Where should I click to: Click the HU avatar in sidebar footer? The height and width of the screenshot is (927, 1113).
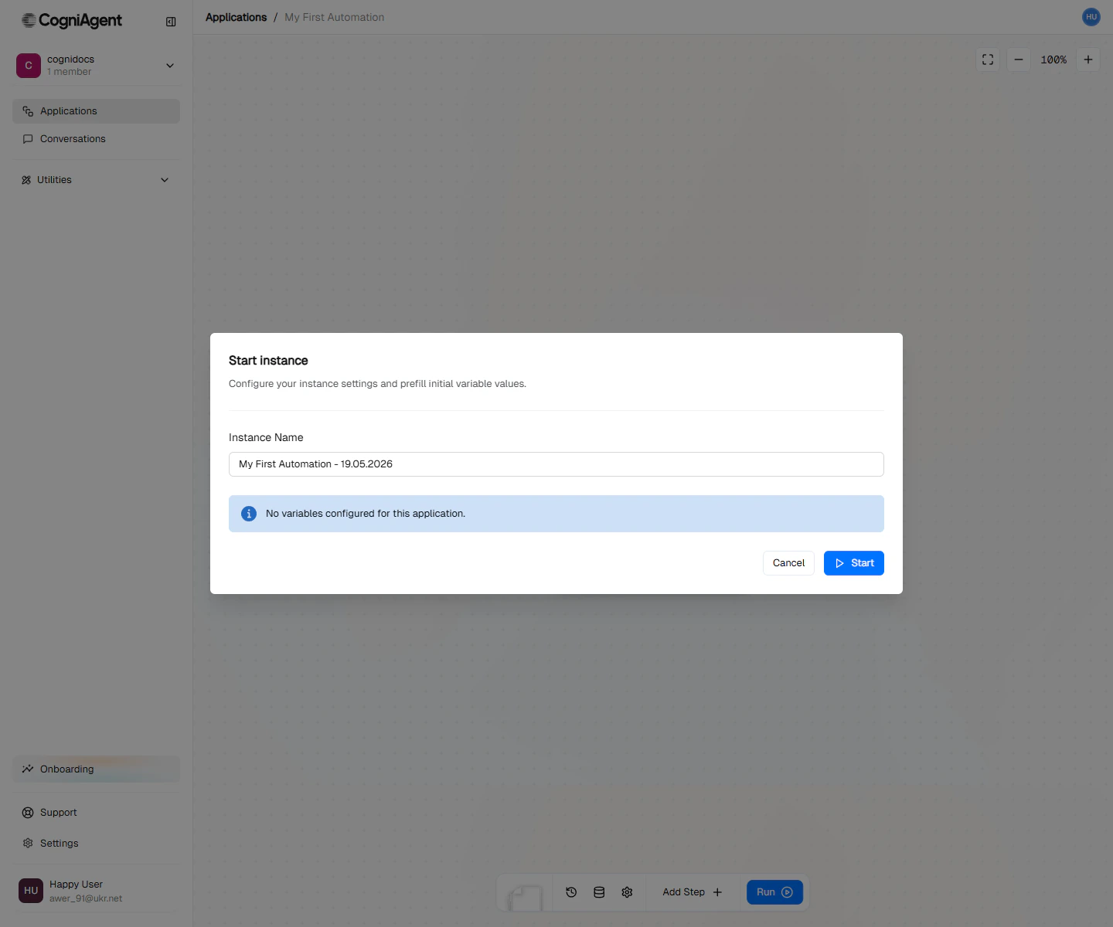tap(31, 891)
